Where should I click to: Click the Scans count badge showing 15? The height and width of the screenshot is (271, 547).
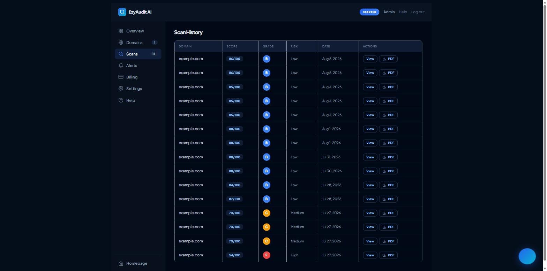(x=153, y=54)
